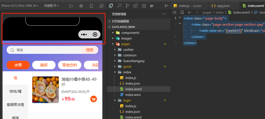Add the orange product to cart

(94, 99)
